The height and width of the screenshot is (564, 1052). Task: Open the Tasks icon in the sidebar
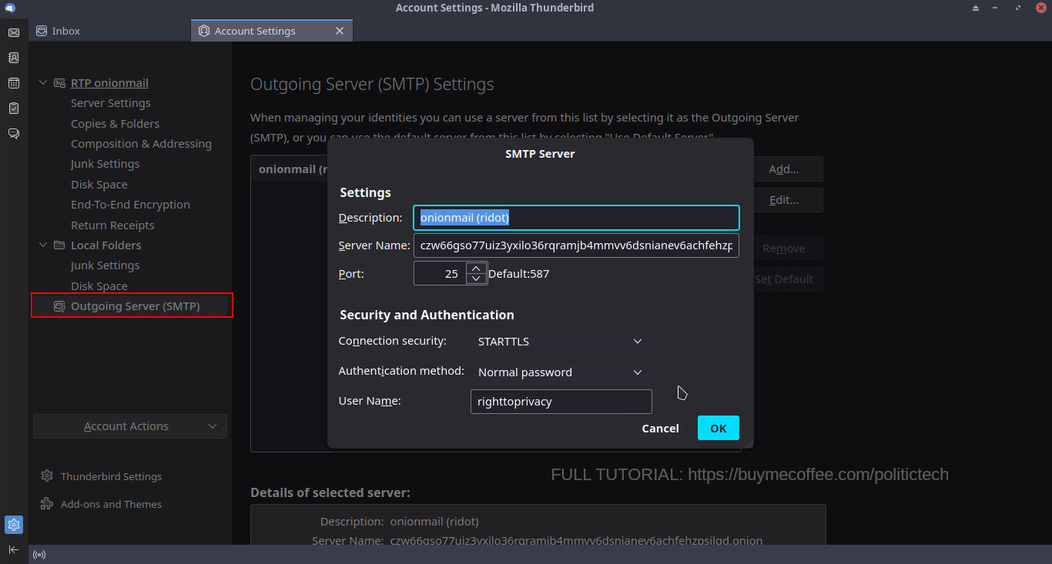[x=14, y=108]
